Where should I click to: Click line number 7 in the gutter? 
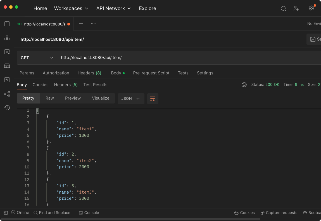point(28,148)
